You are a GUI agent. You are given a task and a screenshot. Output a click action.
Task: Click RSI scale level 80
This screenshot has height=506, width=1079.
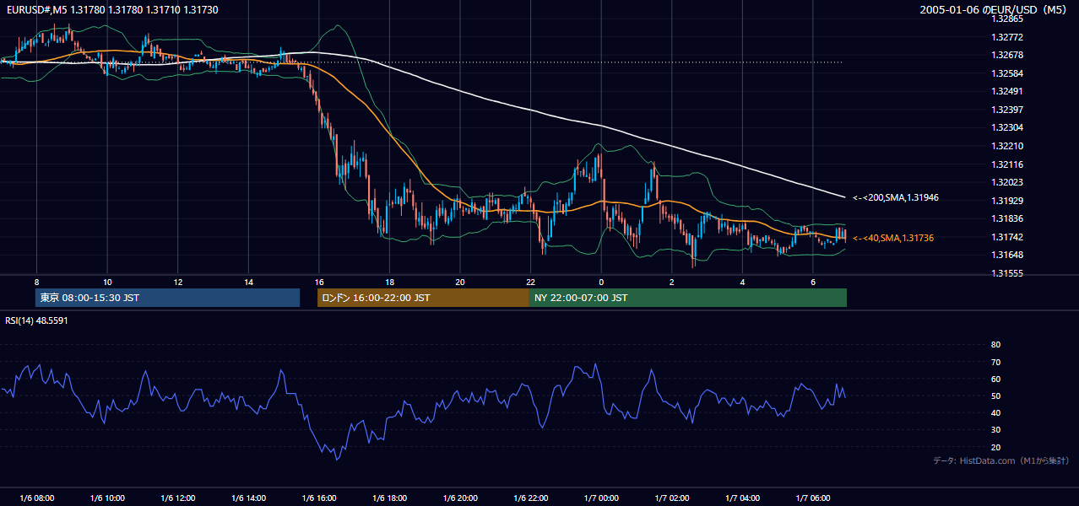(995, 345)
